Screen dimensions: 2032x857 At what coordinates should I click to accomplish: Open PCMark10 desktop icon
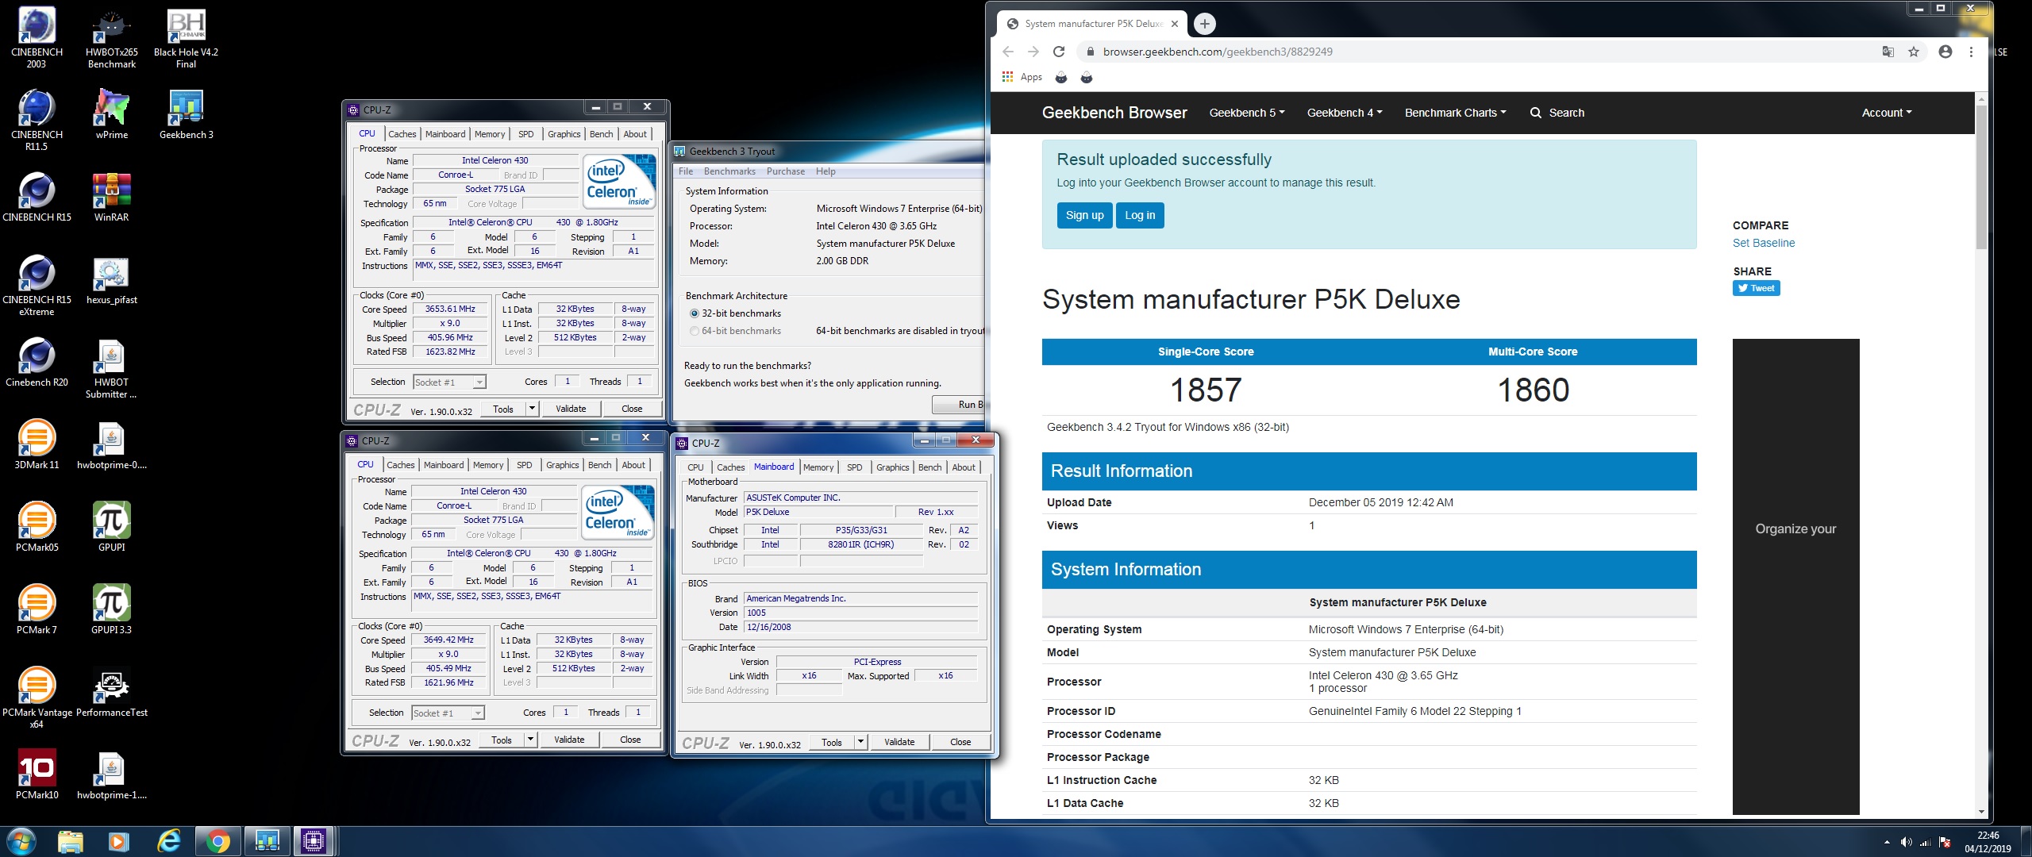click(37, 775)
